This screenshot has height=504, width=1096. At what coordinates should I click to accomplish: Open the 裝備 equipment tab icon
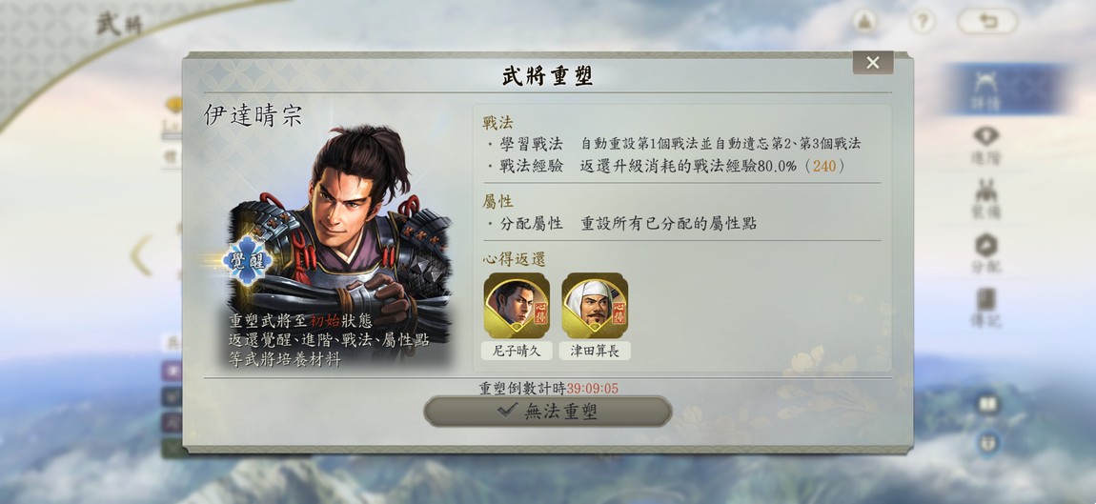coord(986,198)
